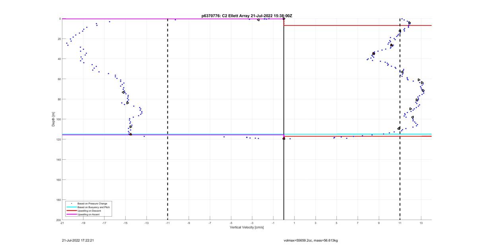The image size is (477, 247).
Task: Click x-axis tick label positive '1'
Action: (x=294, y=223)
